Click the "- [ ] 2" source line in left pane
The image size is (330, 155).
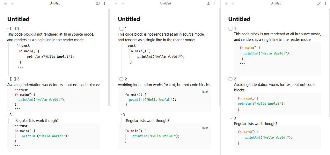point(13,79)
